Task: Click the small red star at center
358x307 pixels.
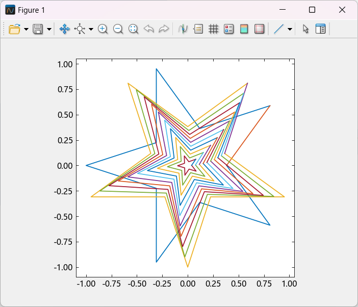Action: [x=187, y=165]
